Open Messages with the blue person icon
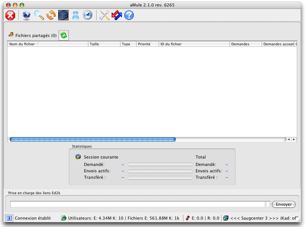 75,15
